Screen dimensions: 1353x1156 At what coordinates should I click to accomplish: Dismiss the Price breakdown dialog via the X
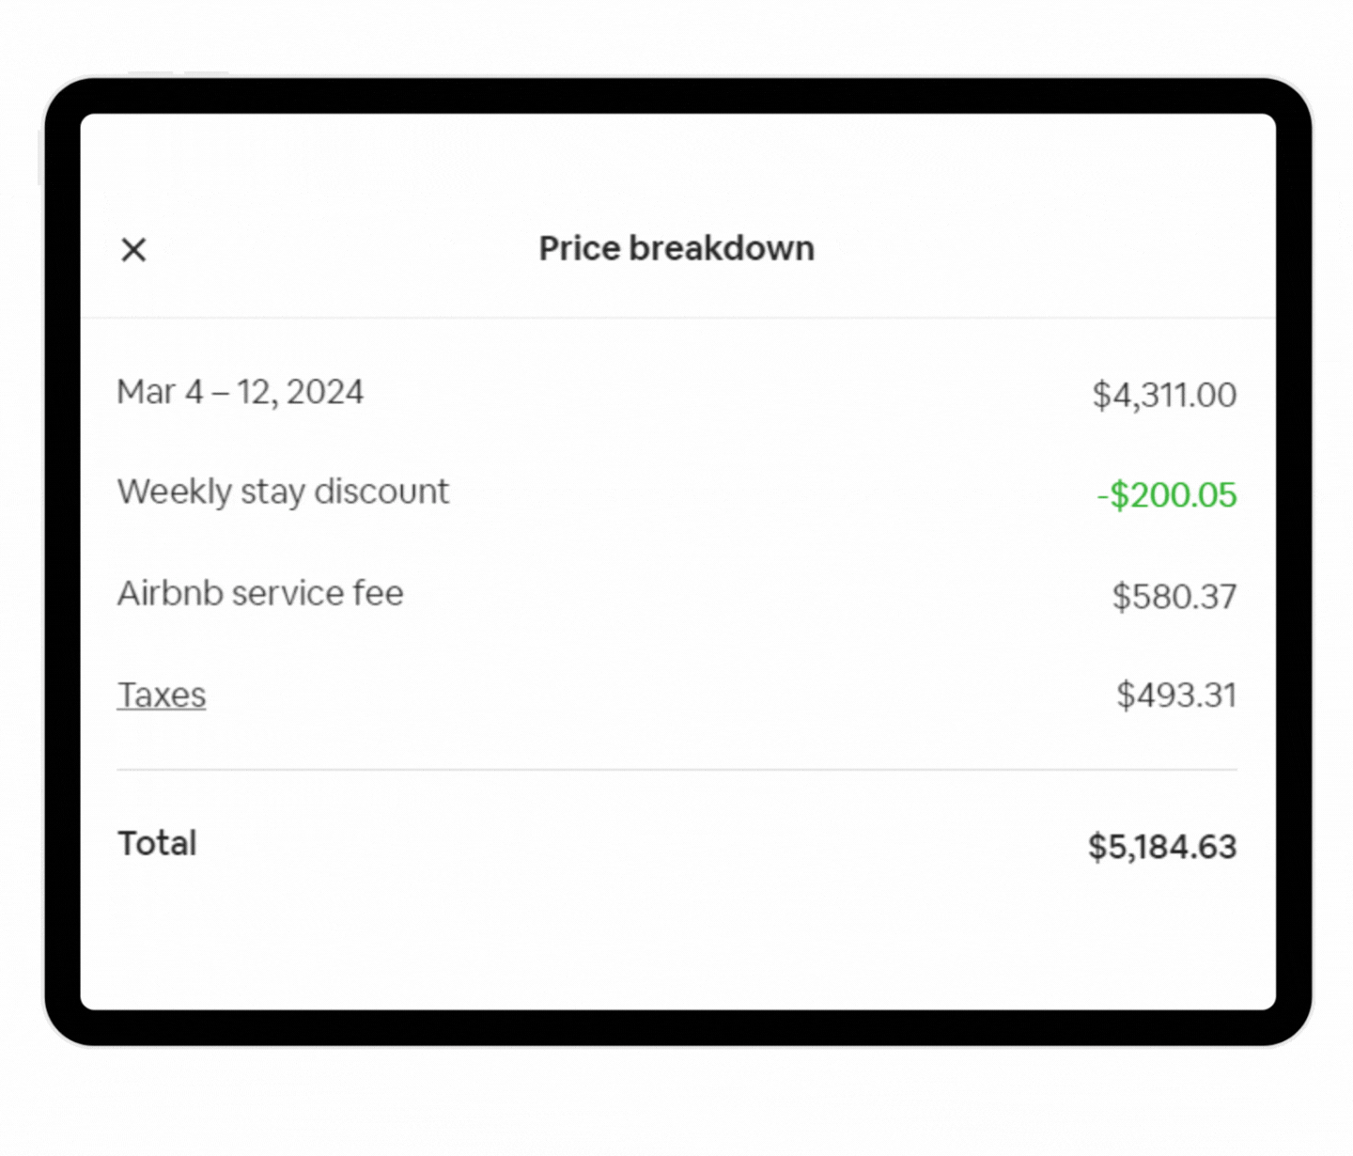[132, 249]
